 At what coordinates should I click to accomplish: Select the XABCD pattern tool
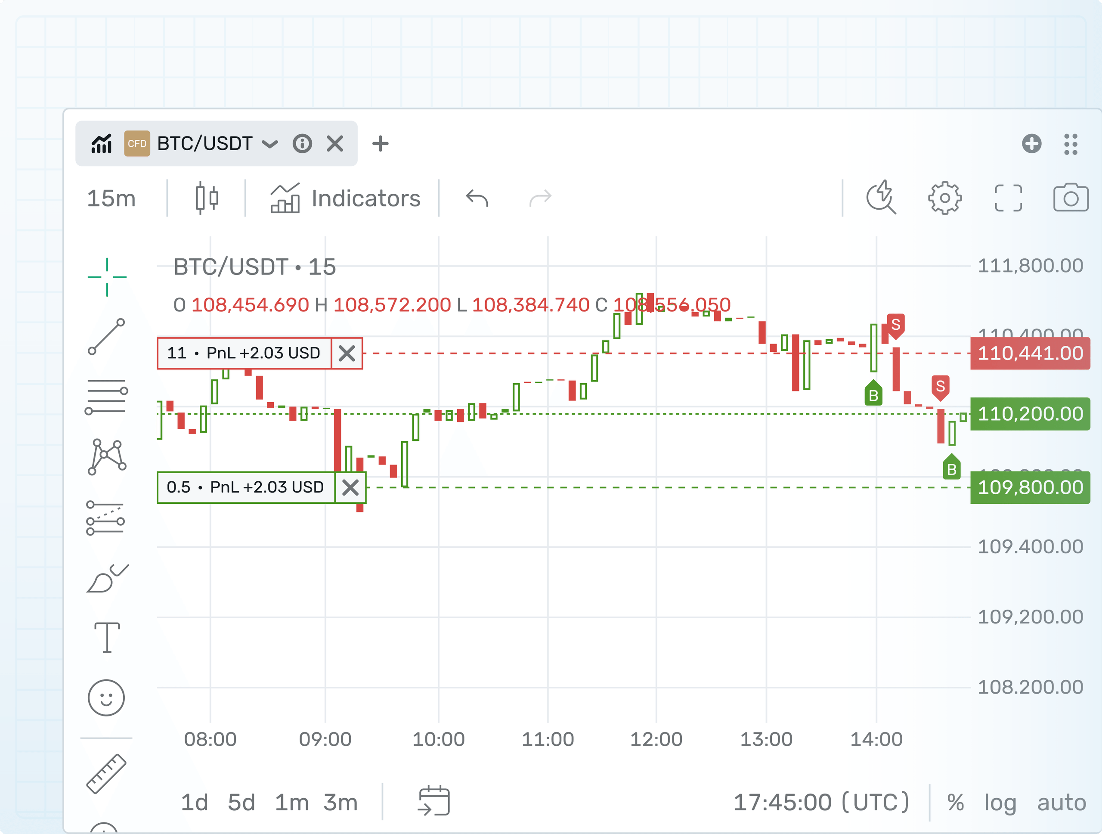coord(107,457)
